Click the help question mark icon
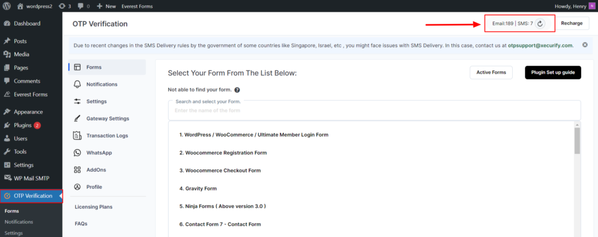 click(237, 90)
